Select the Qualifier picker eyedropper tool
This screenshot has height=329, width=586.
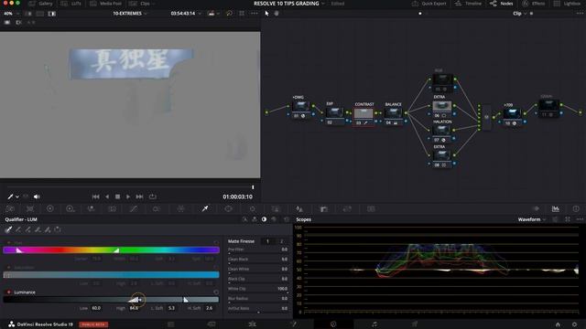coord(8,229)
